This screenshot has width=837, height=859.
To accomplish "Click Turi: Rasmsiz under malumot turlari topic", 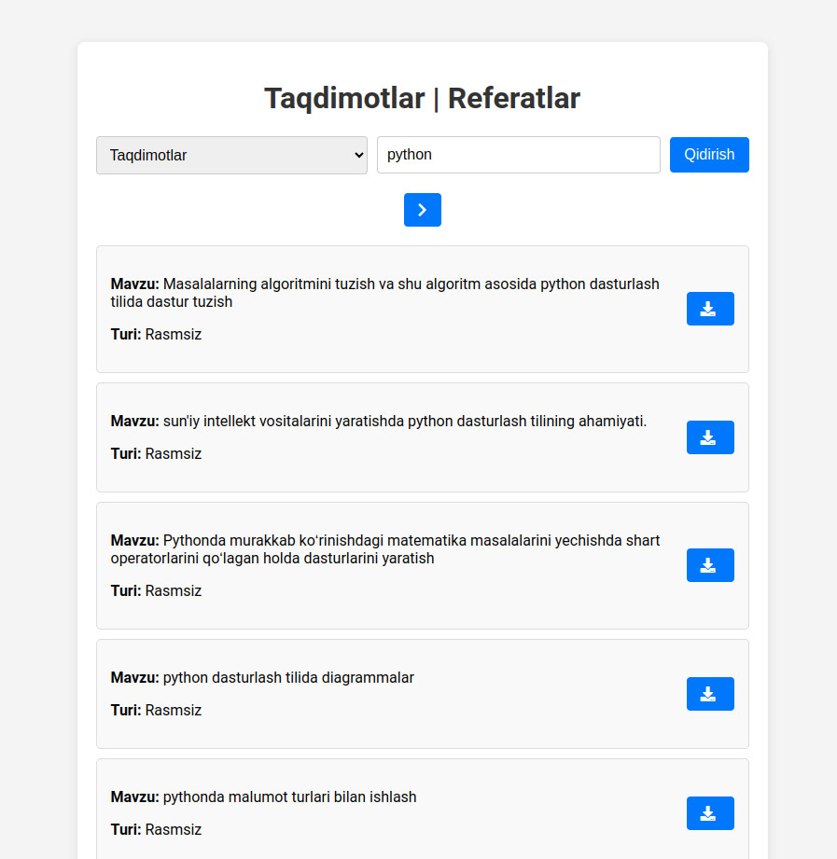I will tap(156, 830).
